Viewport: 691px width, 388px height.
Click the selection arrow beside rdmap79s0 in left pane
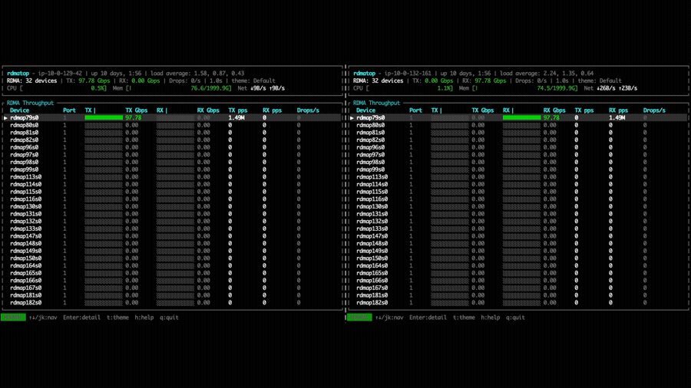pos(5,118)
